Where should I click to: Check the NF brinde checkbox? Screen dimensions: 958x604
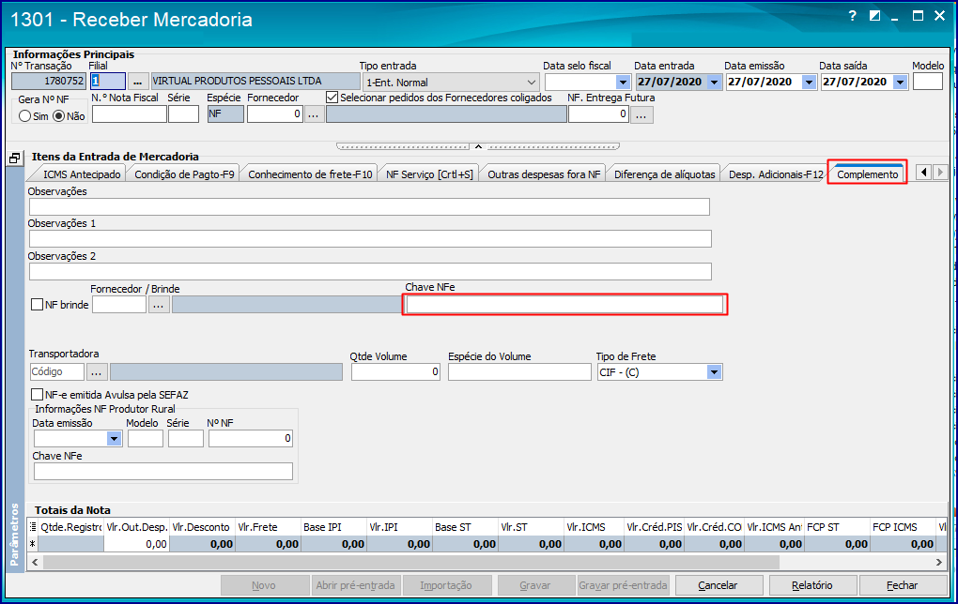38,305
